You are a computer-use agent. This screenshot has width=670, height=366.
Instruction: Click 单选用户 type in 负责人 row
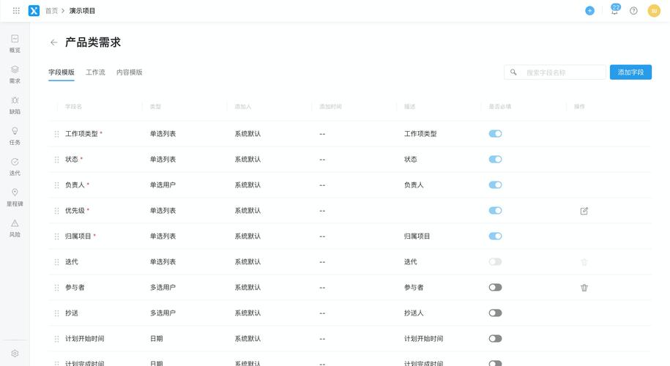(x=163, y=185)
